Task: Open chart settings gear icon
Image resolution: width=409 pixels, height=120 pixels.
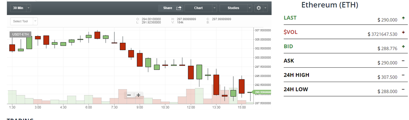Action: point(259,8)
